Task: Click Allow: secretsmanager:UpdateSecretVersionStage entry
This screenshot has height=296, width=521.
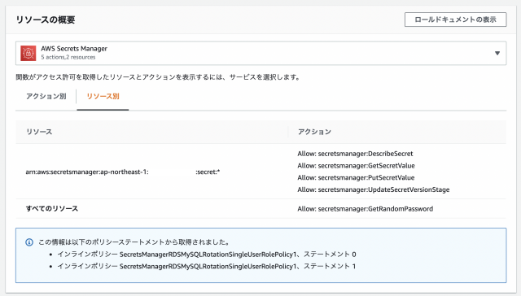Action: (374, 189)
